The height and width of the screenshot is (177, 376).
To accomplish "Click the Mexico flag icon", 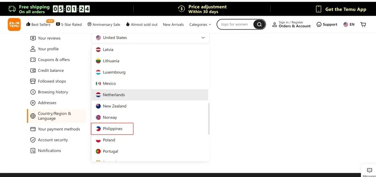I will coord(98,84).
